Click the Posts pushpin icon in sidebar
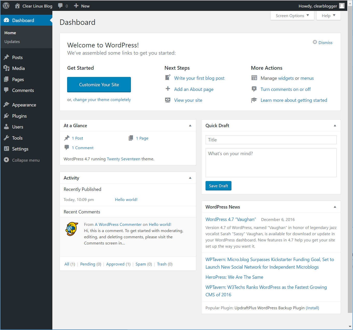Image resolution: width=353 pixels, height=330 pixels. point(6,57)
